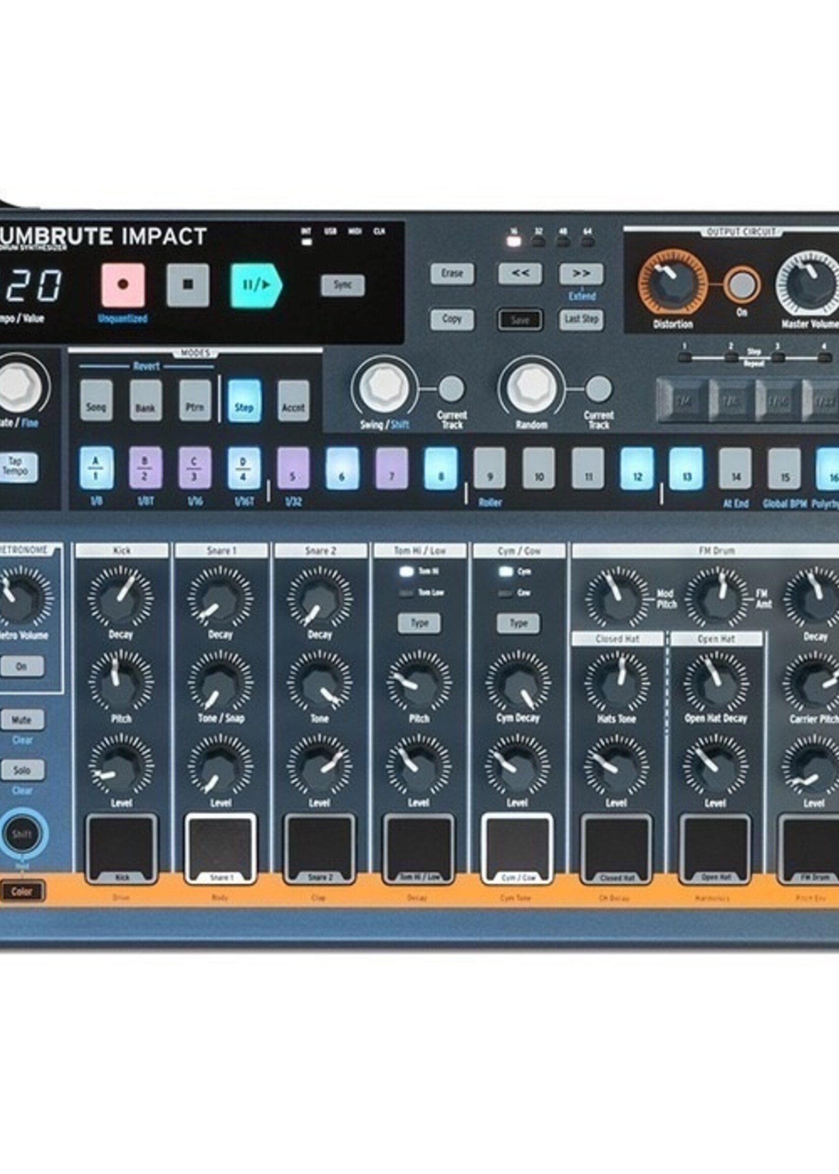Hit the pink Record button
839x1174 pixels.
[123, 285]
